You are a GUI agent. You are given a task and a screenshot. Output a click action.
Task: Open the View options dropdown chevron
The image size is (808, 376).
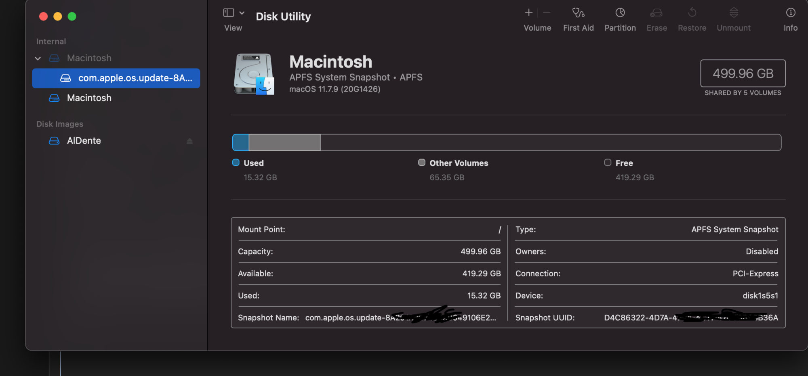pyautogui.click(x=242, y=13)
